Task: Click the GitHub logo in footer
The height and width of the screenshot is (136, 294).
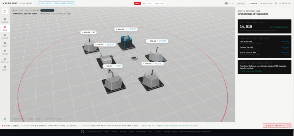Action: tap(82, 132)
